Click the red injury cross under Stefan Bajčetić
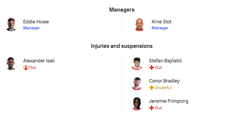This screenshot has height=121, width=243. [151, 67]
